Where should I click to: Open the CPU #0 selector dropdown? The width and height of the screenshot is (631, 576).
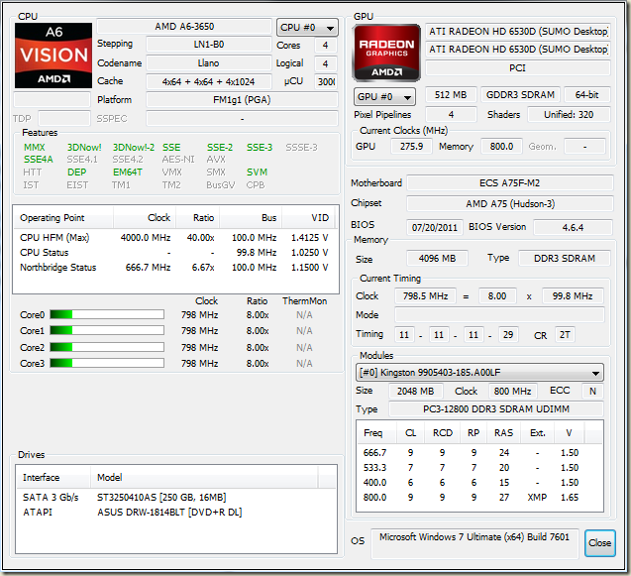307,28
